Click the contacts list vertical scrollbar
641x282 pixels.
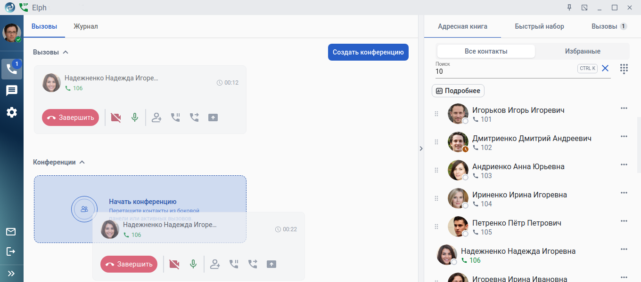pos(639,144)
